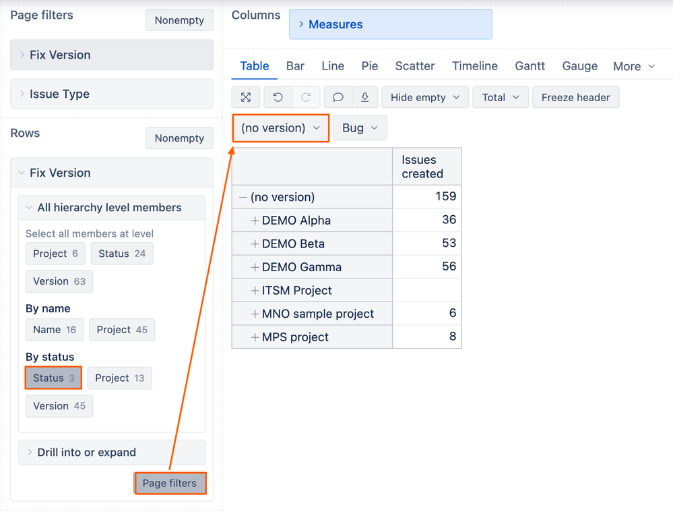This screenshot has width=673, height=516.
Task: Open the Bug issue type dropdown
Action: click(x=360, y=128)
